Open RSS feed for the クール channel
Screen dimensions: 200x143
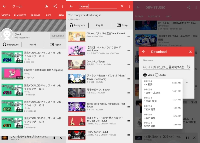47,6
